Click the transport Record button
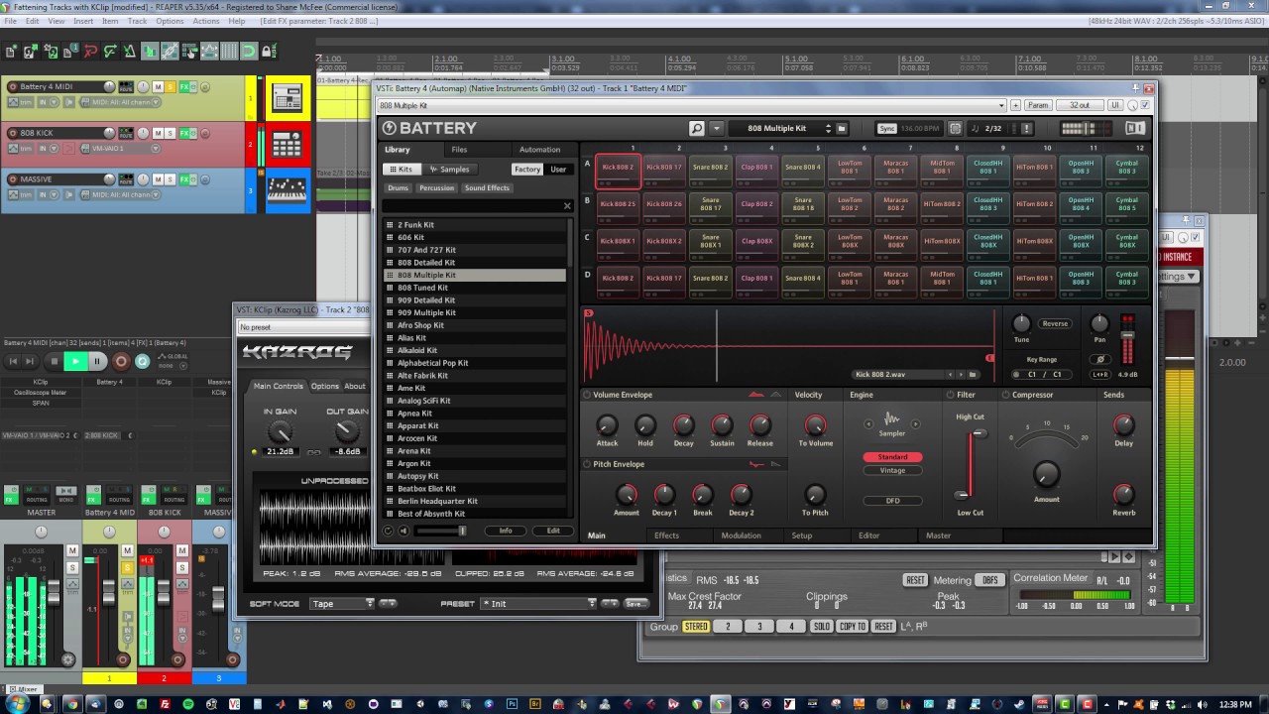The image size is (1269, 714). (121, 361)
